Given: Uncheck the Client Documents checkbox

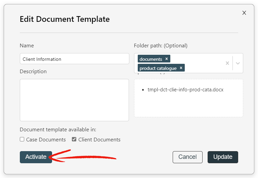Looking at the screenshot, I should point(74,139).
